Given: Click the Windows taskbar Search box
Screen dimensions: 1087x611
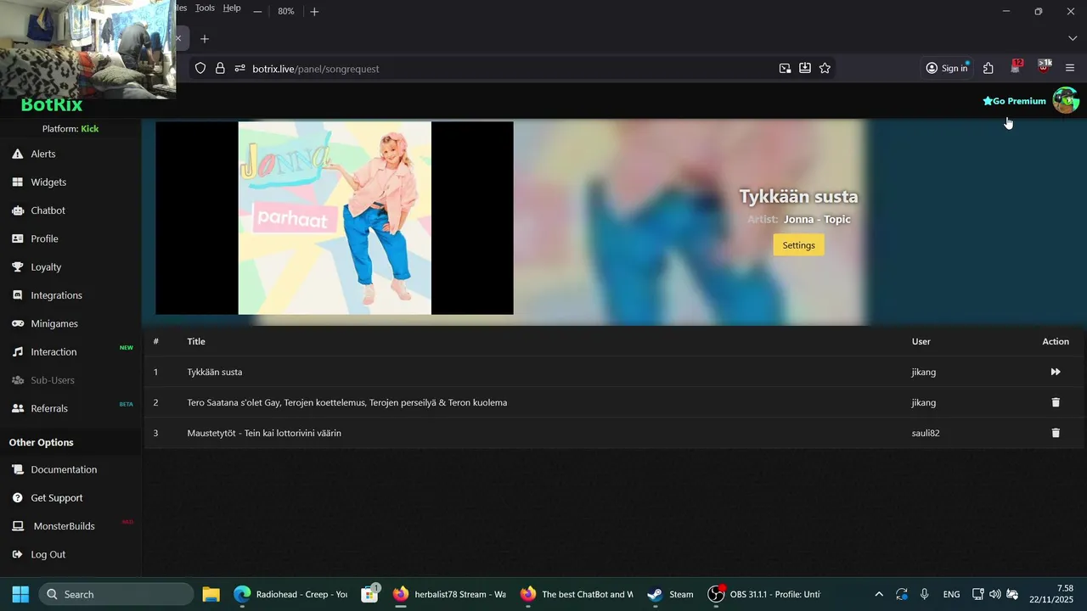Looking at the screenshot, I should pos(115,594).
